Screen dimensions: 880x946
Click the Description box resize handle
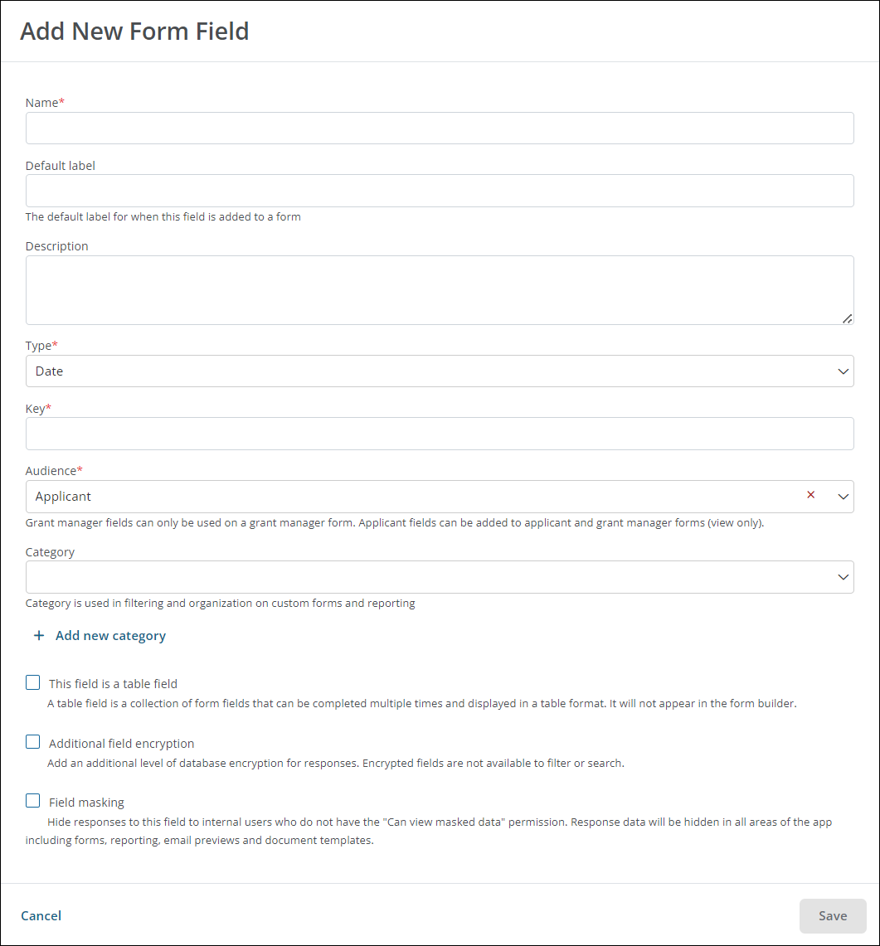tap(847, 318)
